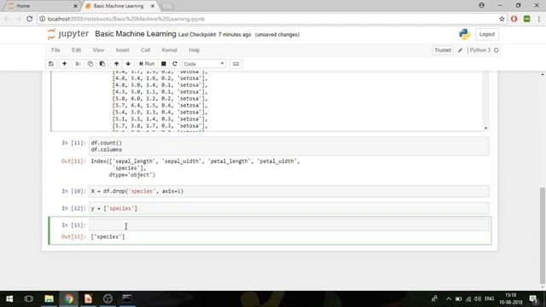Click the Python 3 kernel indicator circle
546x307 pixels.
(497, 50)
